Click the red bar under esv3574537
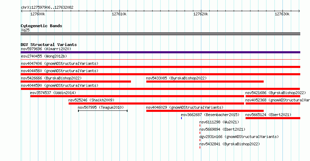The width and height of the screenshot is (310, 161). coord(137,96)
